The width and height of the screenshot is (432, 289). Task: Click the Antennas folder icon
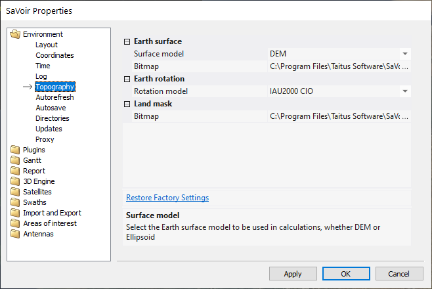click(16, 234)
